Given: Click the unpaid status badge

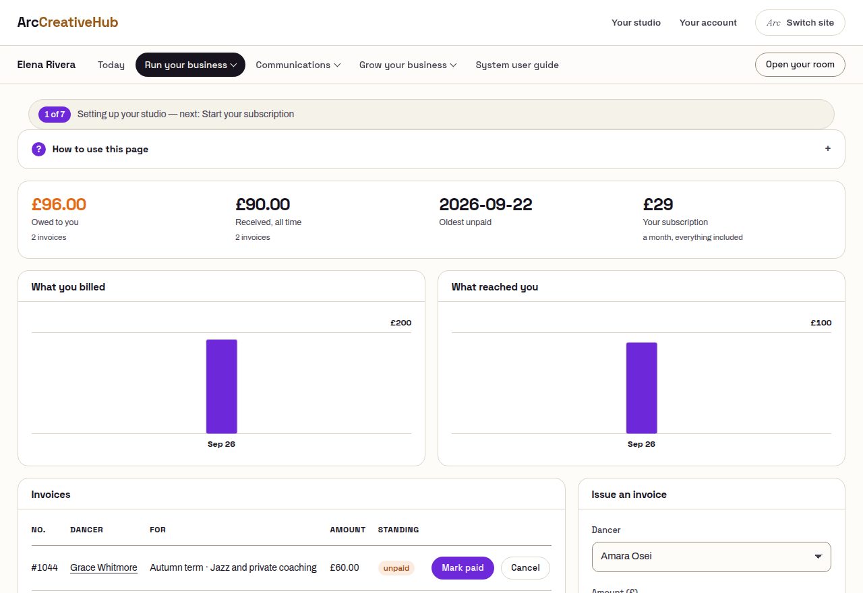Looking at the screenshot, I should [396, 568].
